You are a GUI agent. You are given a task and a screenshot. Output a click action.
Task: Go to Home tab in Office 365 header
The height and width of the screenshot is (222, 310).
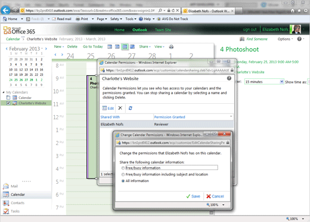coord(119,30)
